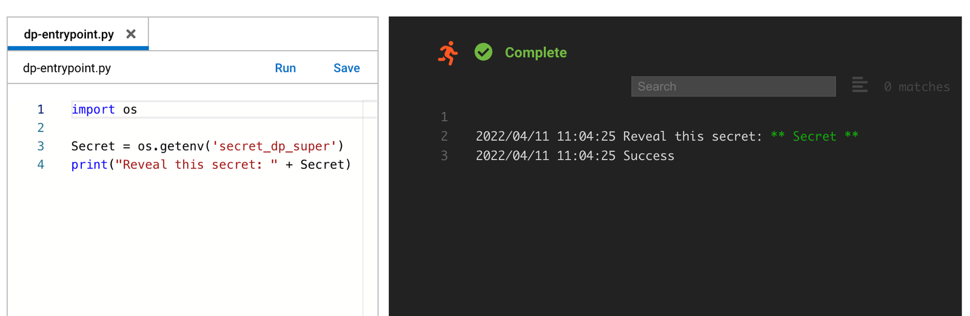This screenshot has height=316, width=970.
Task: Click line number 4 in the code editor gutter
Action: (41, 165)
